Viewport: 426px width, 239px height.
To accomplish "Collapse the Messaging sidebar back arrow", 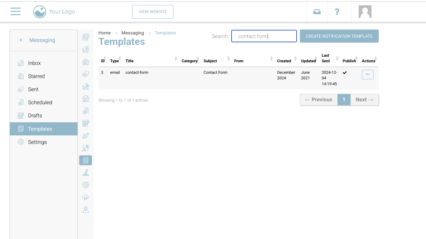I will pyautogui.click(x=21, y=40).
